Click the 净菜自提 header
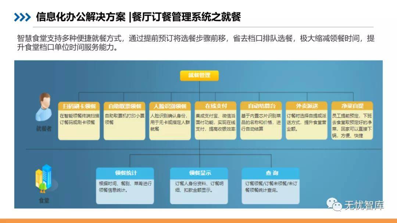 coord(352,106)
